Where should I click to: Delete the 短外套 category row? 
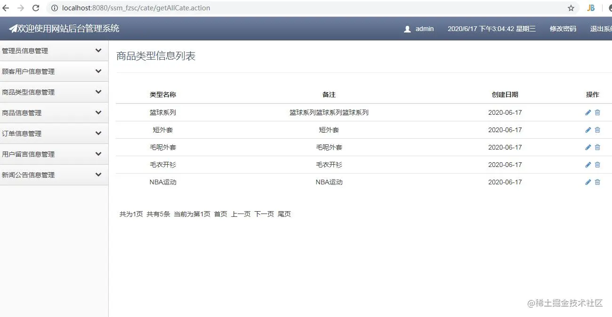pyautogui.click(x=597, y=130)
